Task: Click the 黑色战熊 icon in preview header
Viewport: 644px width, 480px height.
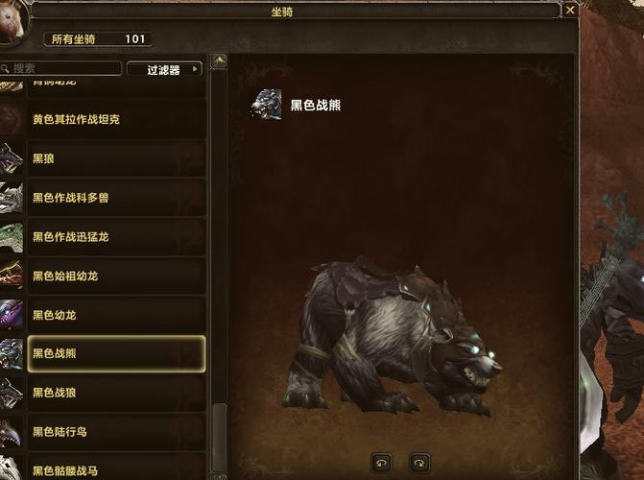Action: pos(267,105)
